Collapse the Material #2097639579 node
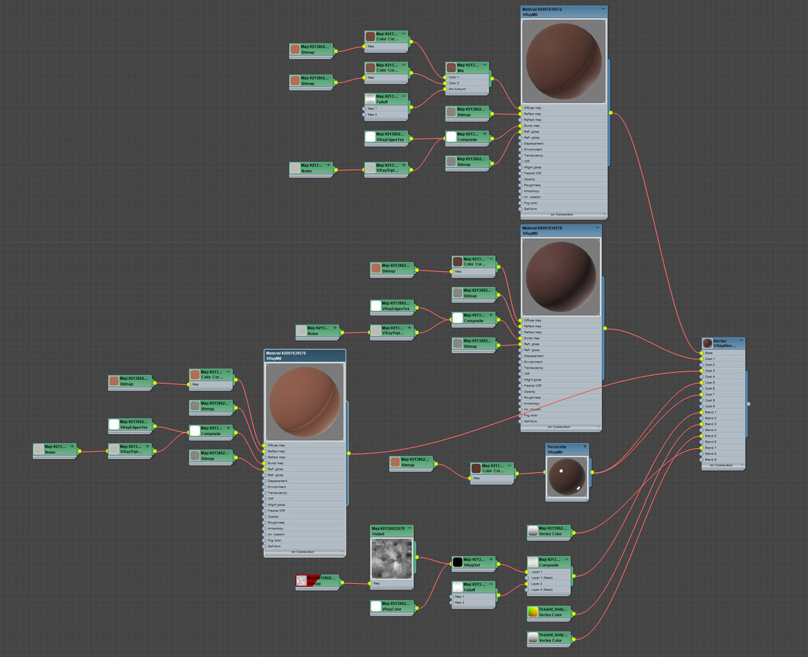This screenshot has width=808, height=657. pyautogui.click(x=341, y=353)
